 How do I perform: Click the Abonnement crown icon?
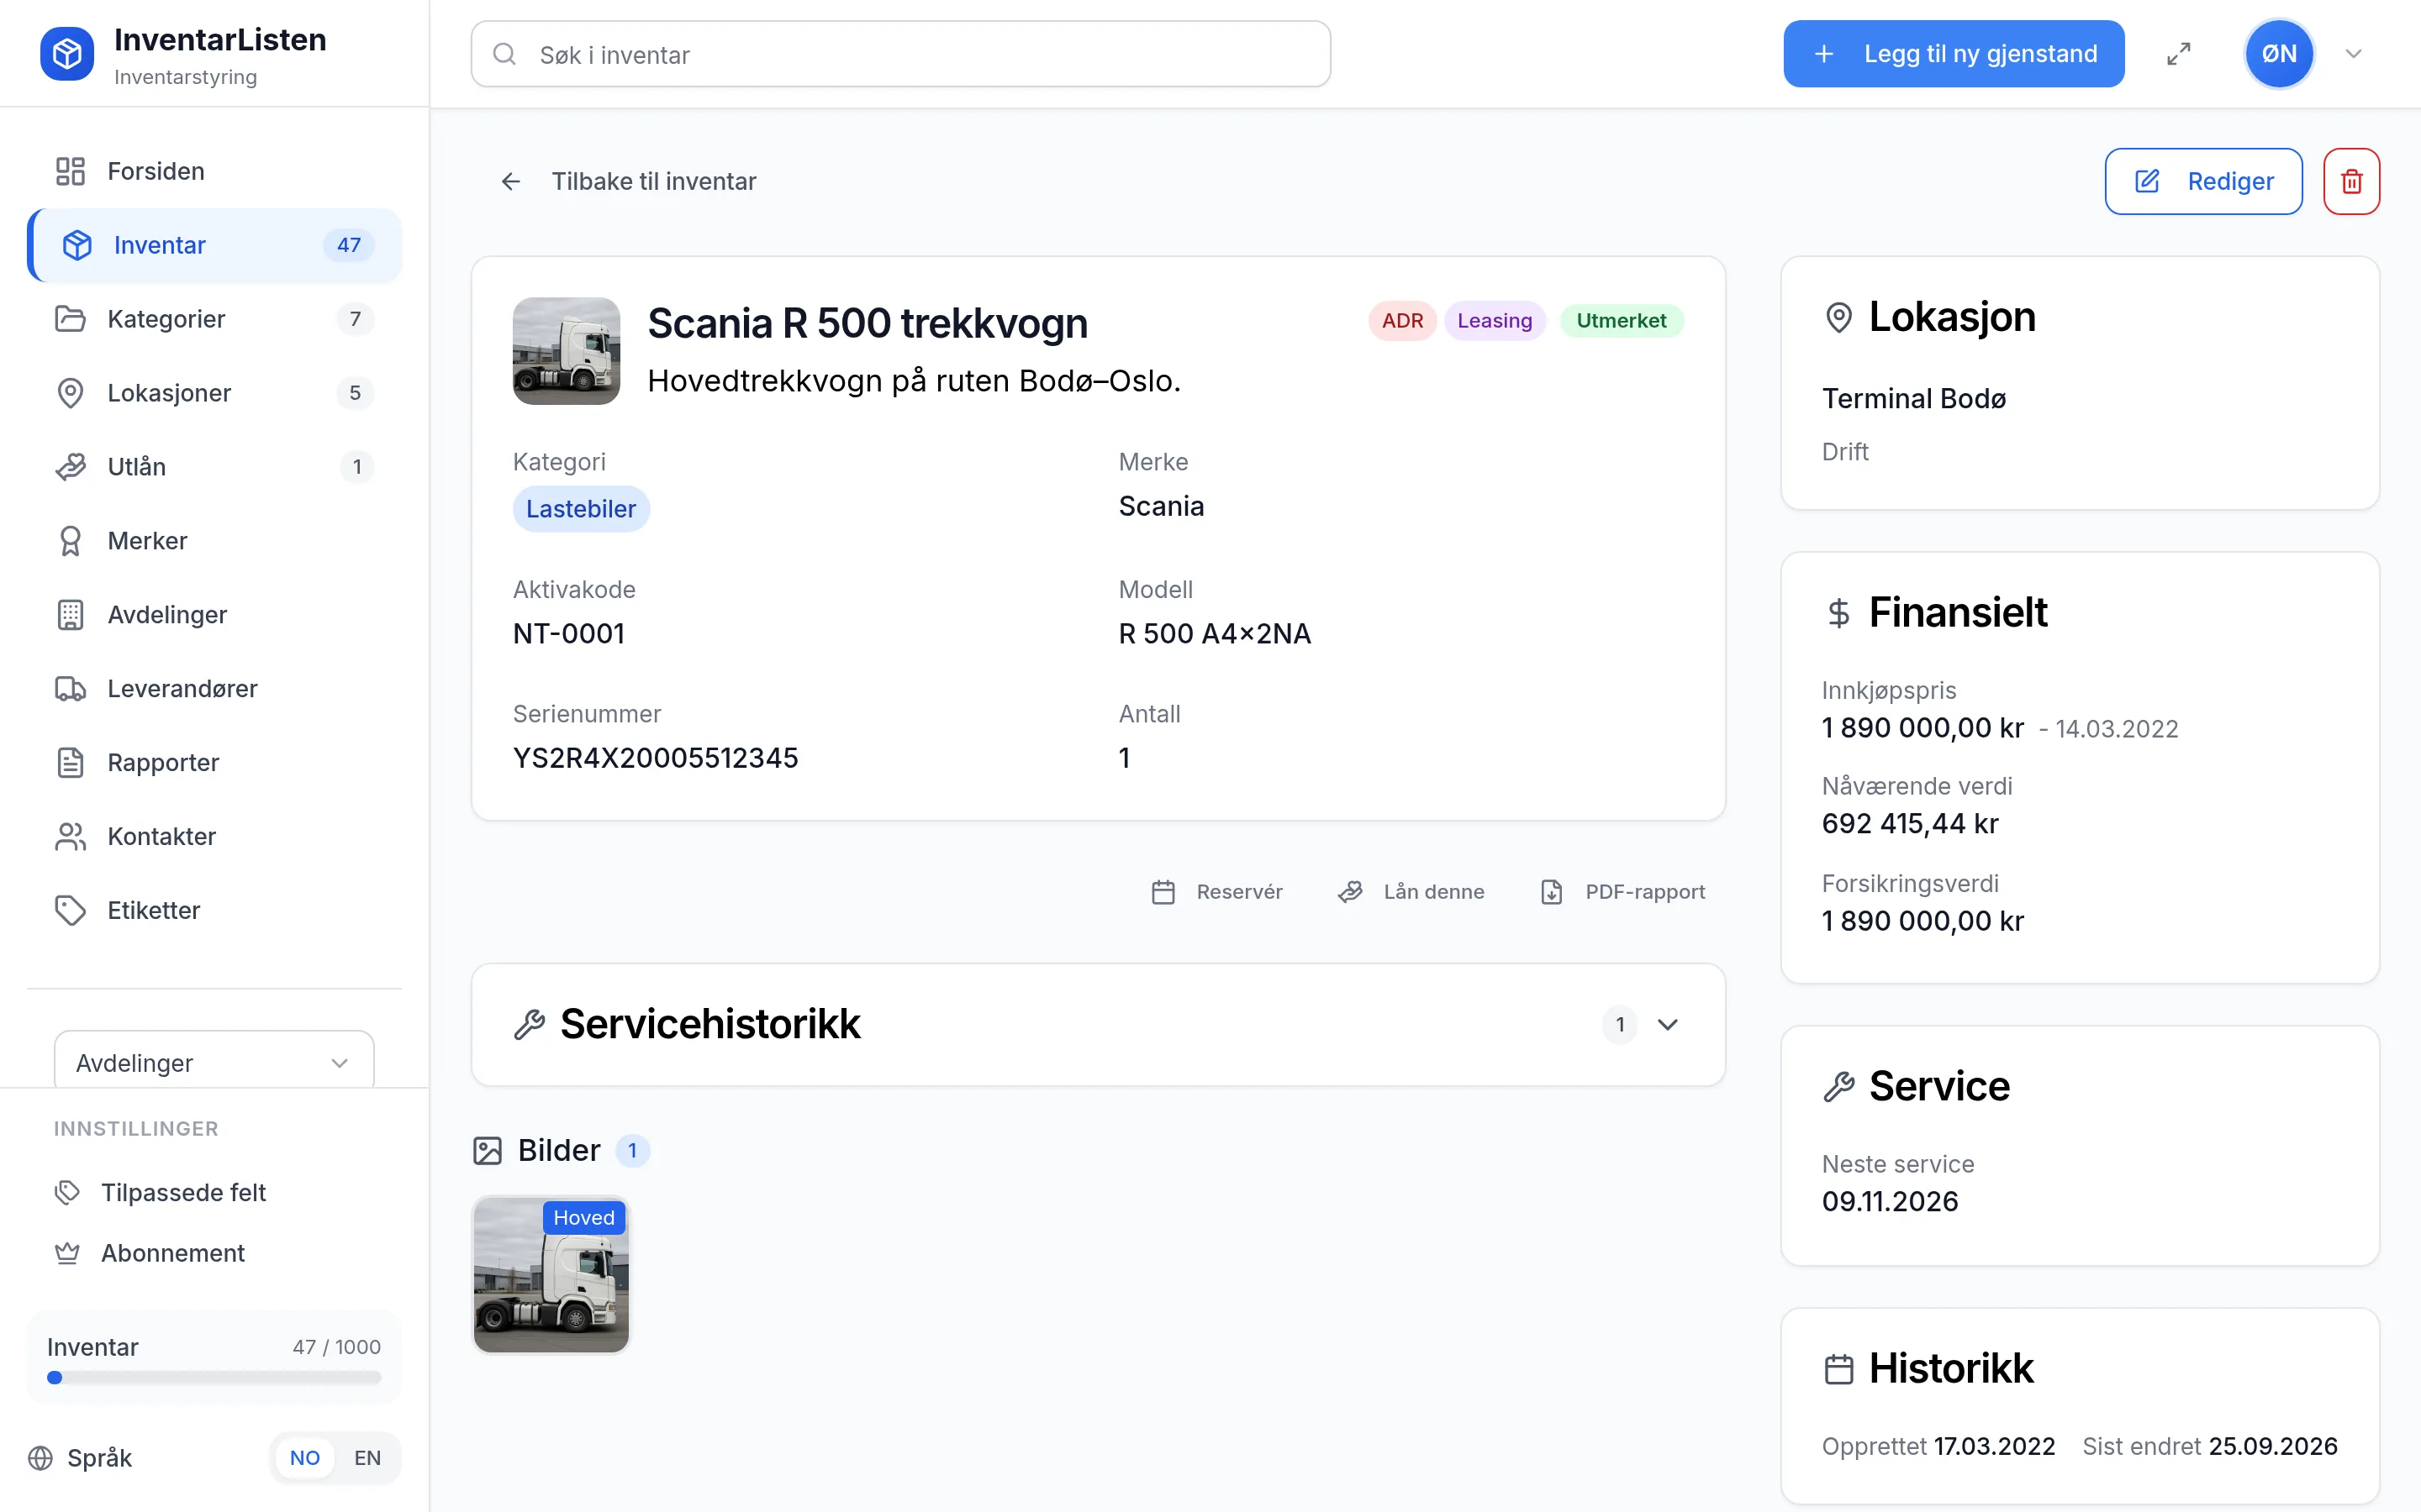click(67, 1253)
